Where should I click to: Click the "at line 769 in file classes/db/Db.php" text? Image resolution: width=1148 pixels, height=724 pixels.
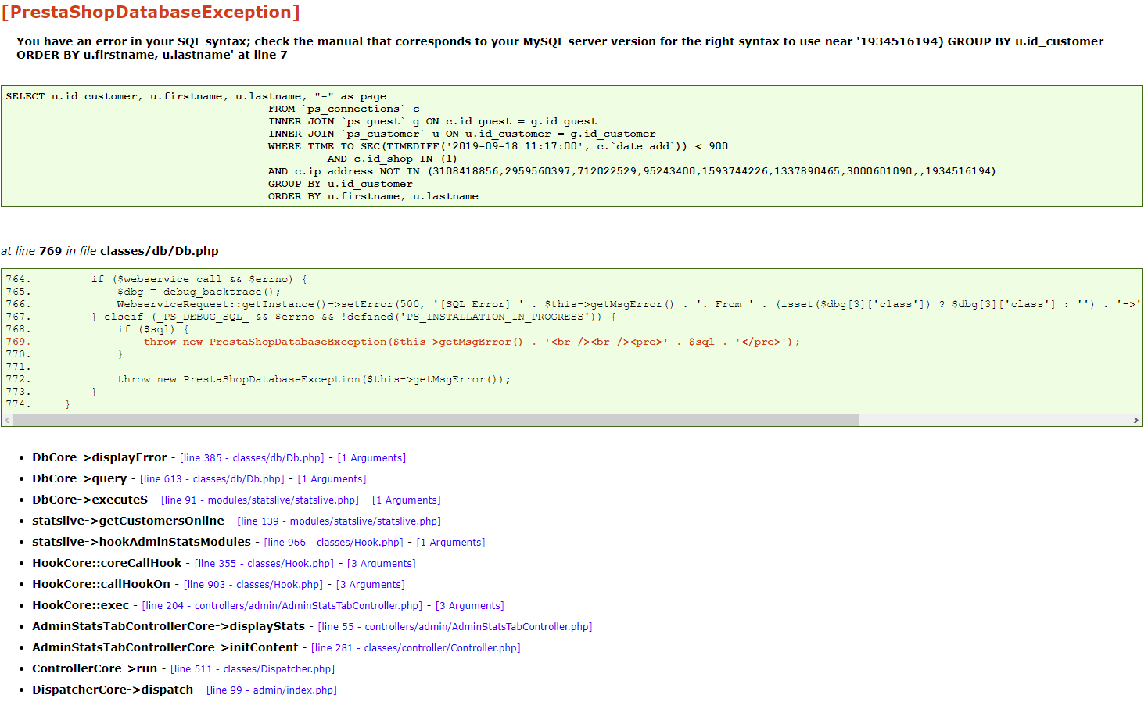pos(110,251)
